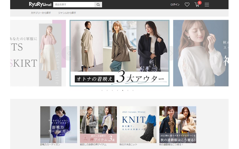Open the 即戦力カーディガン feature thumbnail

point(59,124)
